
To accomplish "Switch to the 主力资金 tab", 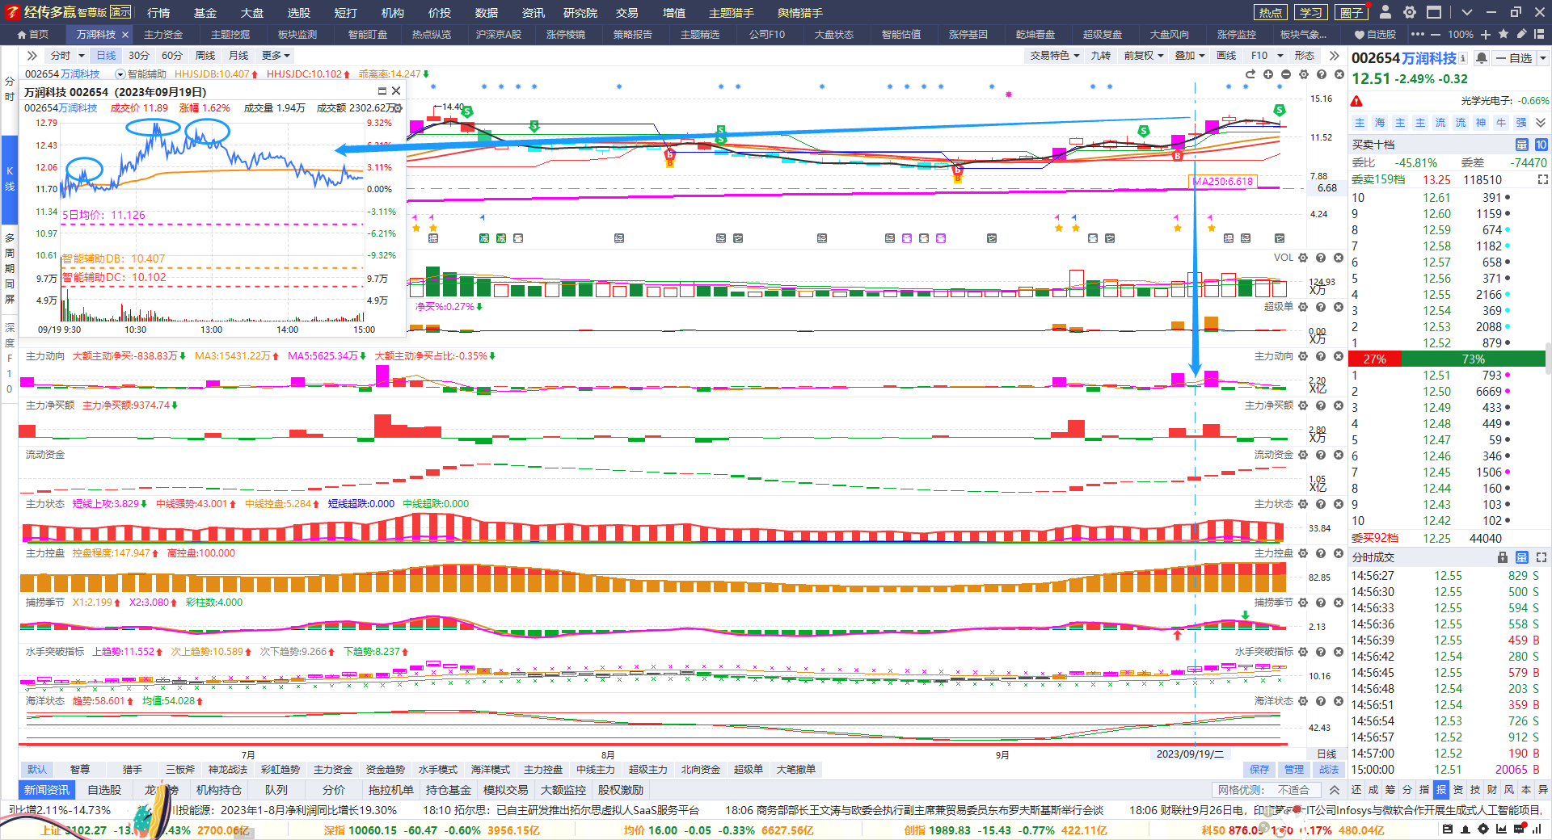I will 163,35.
